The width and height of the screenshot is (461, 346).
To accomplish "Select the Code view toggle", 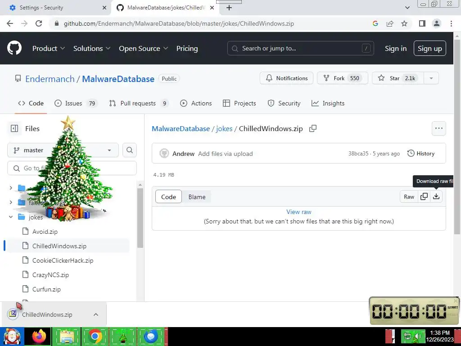I will tap(168, 197).
